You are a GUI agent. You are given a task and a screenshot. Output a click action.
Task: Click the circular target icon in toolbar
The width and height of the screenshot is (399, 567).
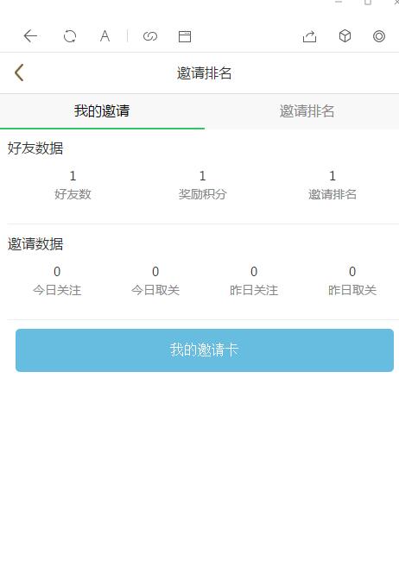pos(379,36)
